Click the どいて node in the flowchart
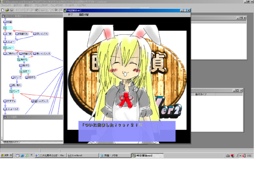This screenshot has height=169, width=254. pos(18,77)
